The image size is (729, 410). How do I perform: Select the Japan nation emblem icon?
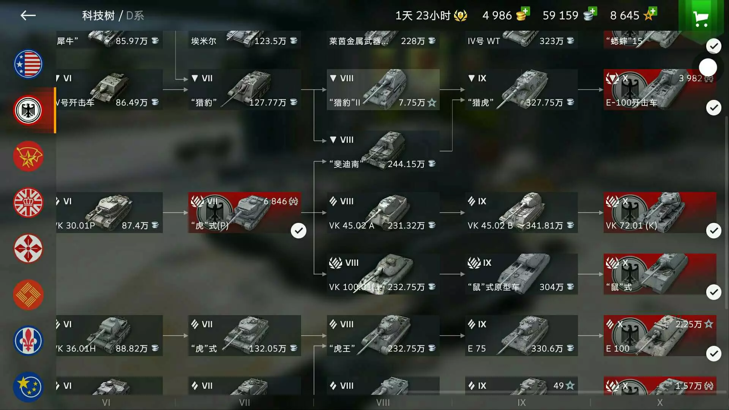tap(28, 249)
